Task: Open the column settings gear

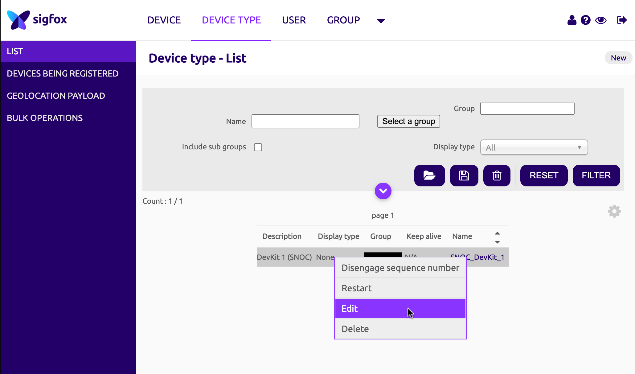Action: [614, 211]
